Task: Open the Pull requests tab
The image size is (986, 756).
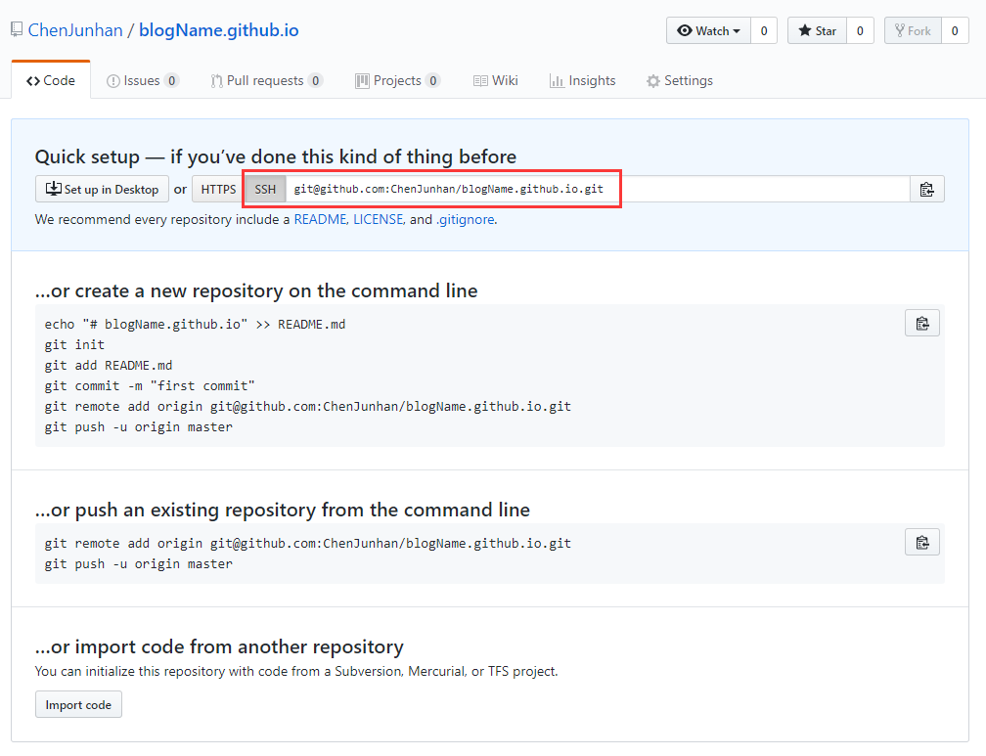Action: [267, 80]
